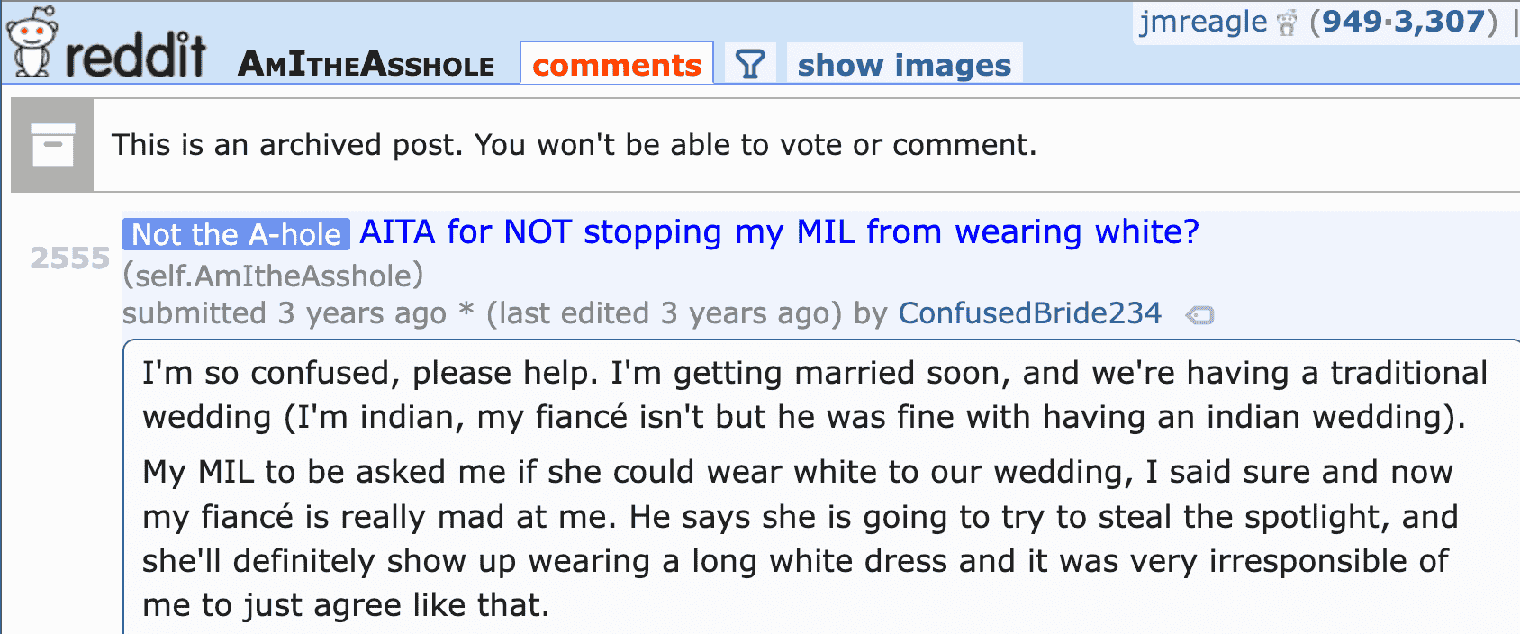The image size is (1520, 634).
Task: Click the last edited 3 years ago text
Action: point(665,313)
